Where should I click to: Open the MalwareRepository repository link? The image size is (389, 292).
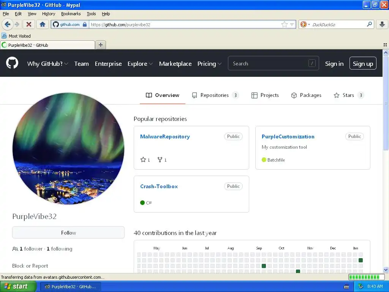coord(165,136)
